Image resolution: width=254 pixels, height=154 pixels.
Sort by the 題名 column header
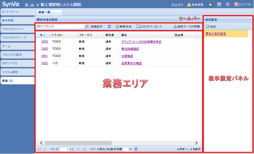coord(146,35)
